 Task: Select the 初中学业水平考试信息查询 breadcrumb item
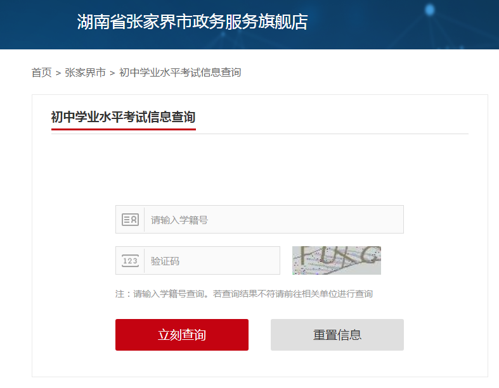pyautogui.click(x=180, y=73)
